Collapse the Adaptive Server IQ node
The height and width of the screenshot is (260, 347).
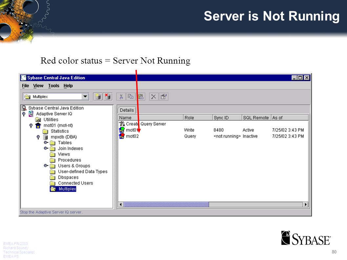tap(24, 114)
